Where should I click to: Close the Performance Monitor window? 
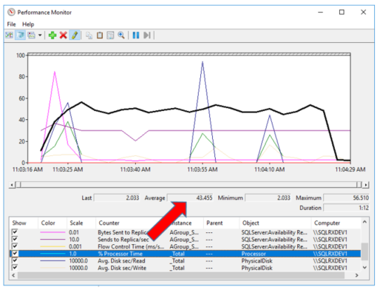(x=363, y=12)
